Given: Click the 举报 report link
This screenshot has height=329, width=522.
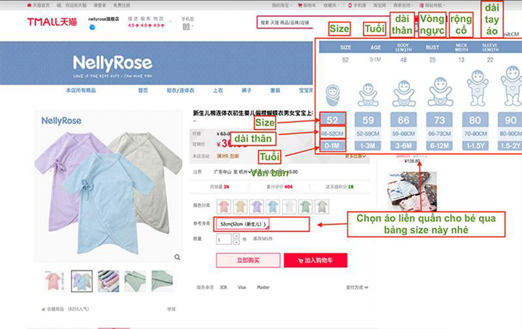Looking at the screenshot, I should tap(171, 309).
